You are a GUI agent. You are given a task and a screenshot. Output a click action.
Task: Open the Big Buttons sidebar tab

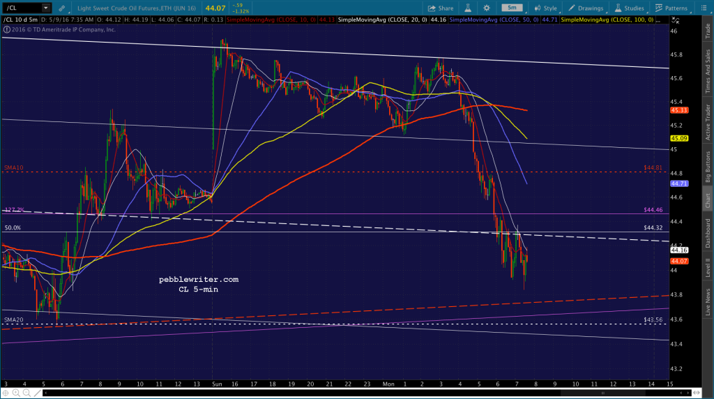708,166
